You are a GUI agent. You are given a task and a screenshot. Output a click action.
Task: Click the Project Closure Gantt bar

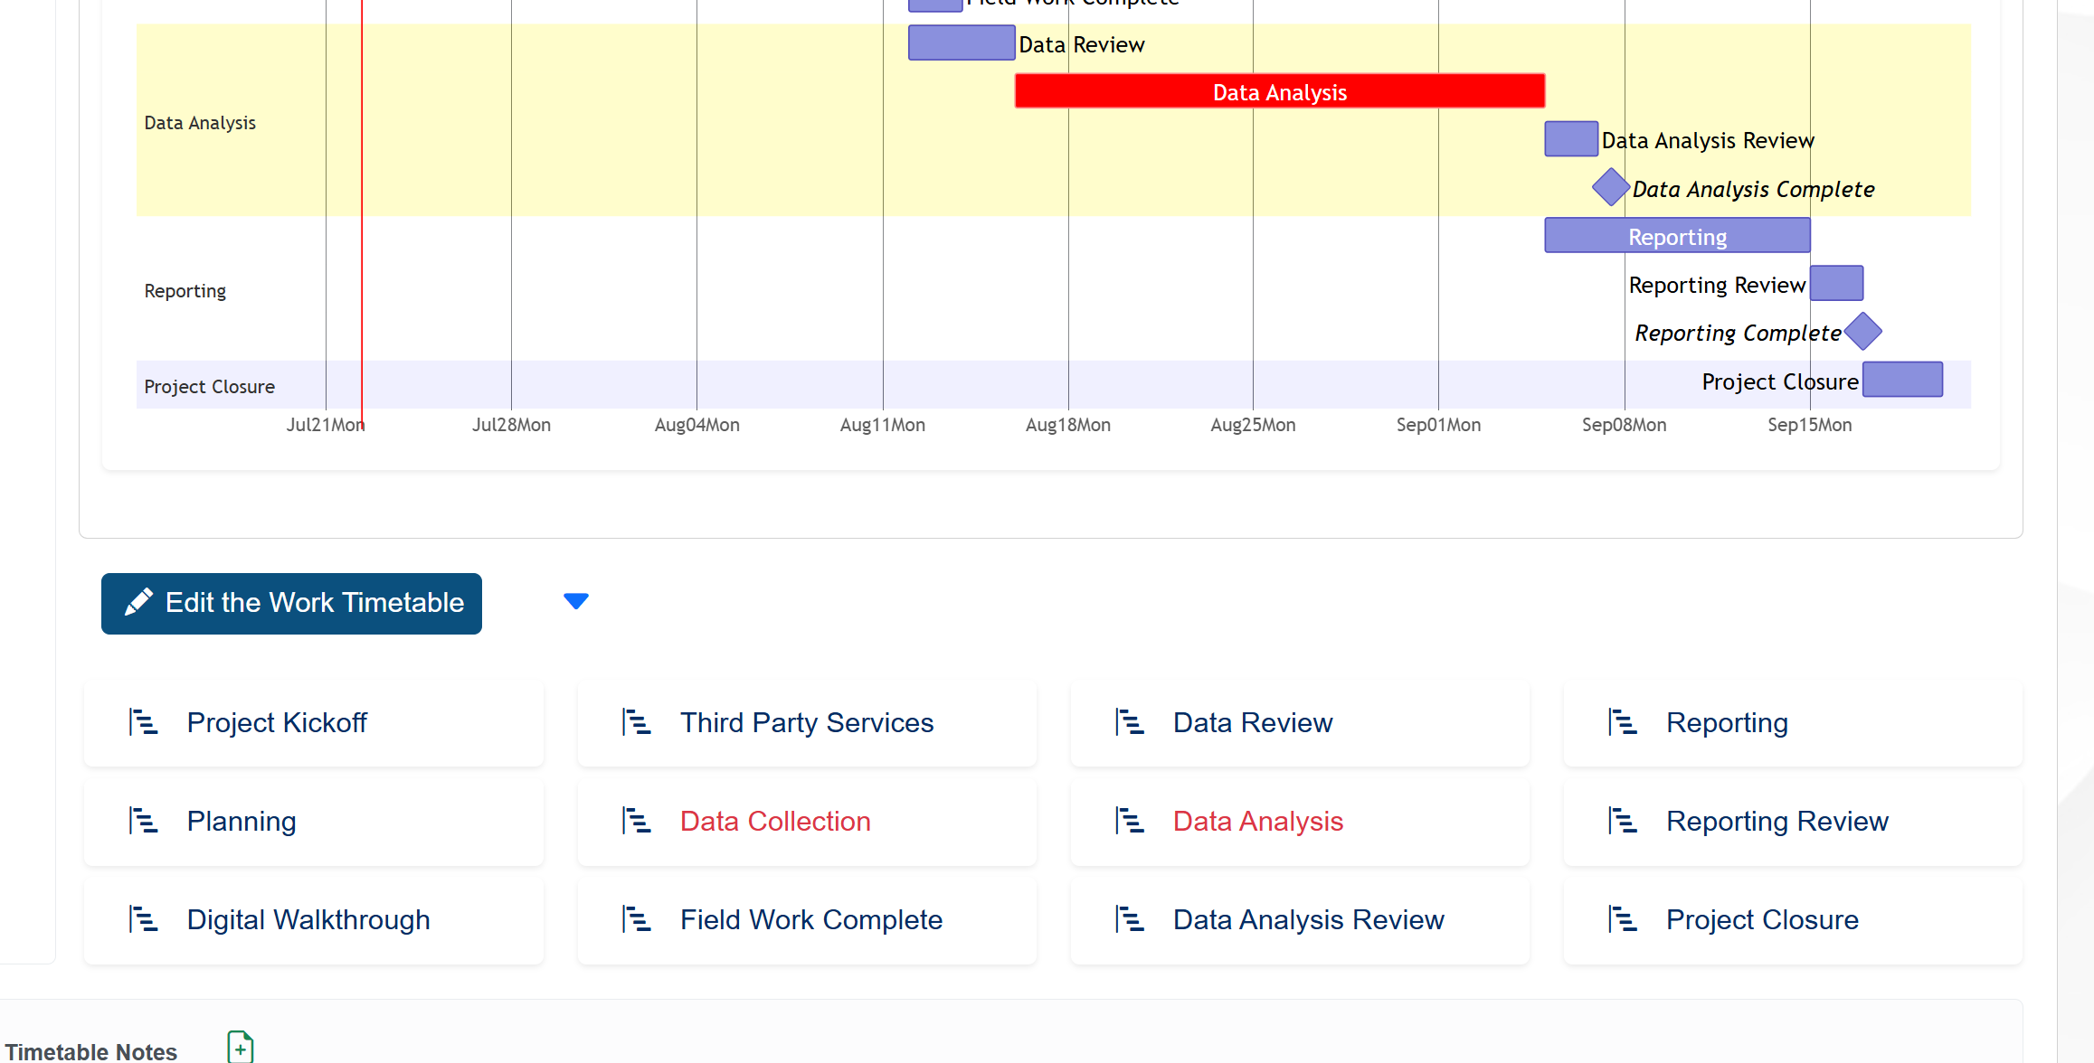[1902, 380]
